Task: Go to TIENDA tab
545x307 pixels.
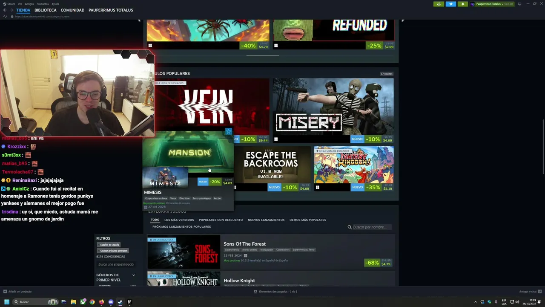Action: [23, 10]
